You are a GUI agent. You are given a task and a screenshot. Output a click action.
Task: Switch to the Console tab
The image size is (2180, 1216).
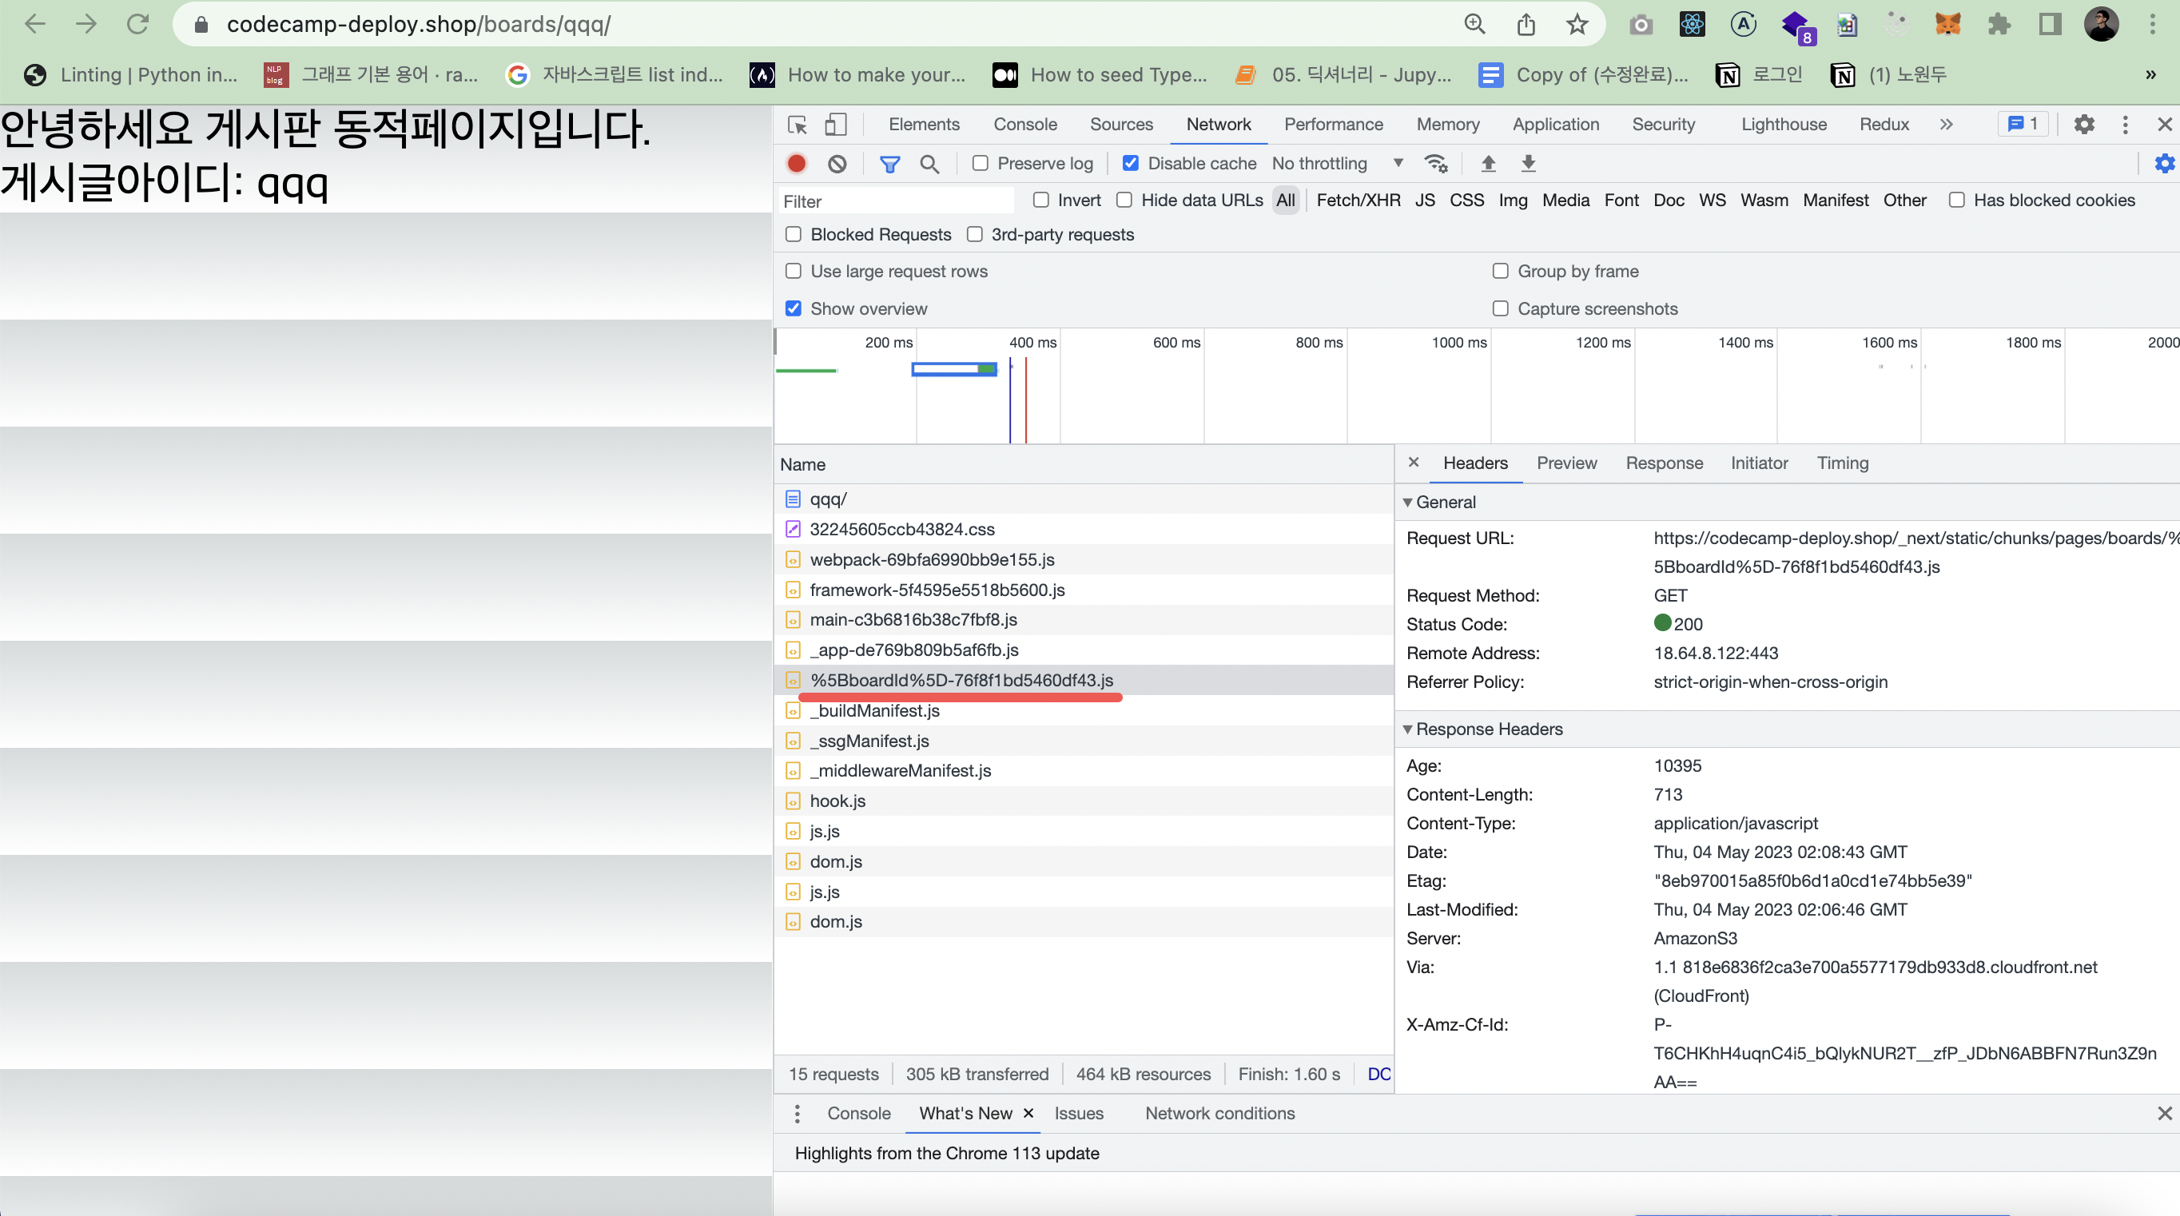tap(1024, 125)
